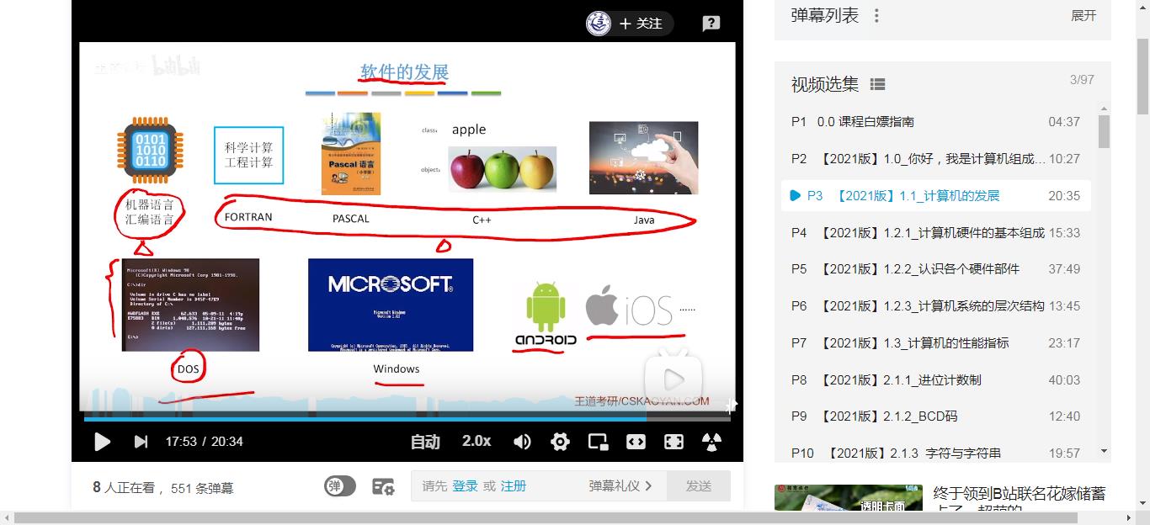1150x525 pixels.
Task: Open P6 1.2.3_计算机系统的层次结构
Action: [x=935, y=306]
